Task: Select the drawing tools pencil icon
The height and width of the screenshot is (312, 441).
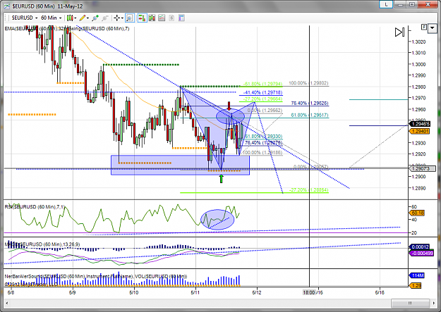Action: (x=82, y=18)
